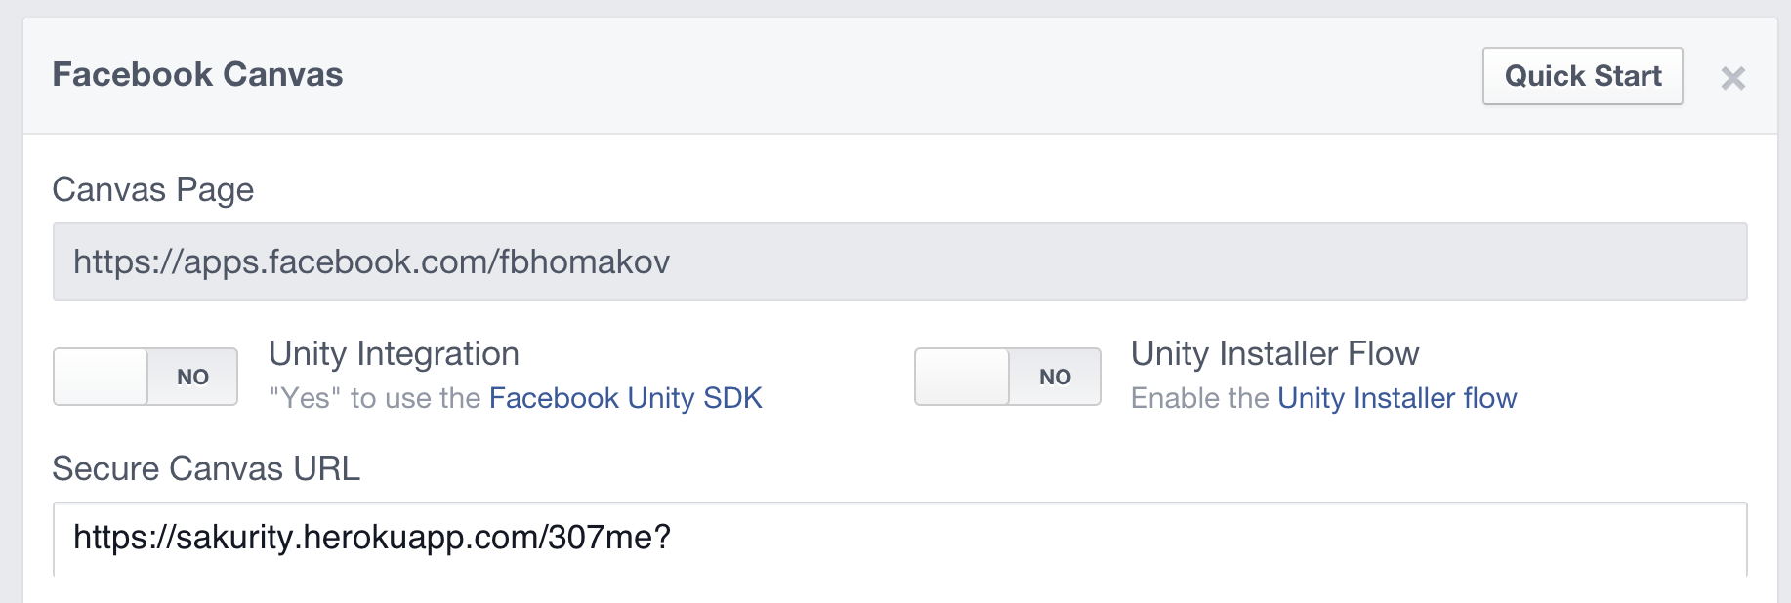Click the Canvas Page URL field
Image resolution: width=1791 pixels, height=603 pixels.
pyautogui.click(x=898, y=261)
